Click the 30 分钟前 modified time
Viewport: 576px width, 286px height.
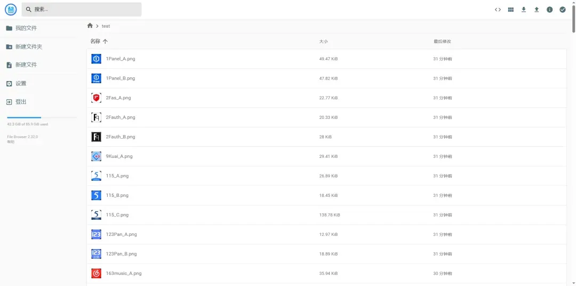point(443,274)
